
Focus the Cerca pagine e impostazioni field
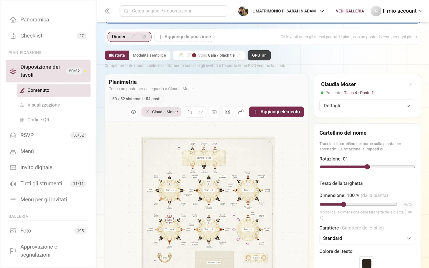tap(173, 11)
